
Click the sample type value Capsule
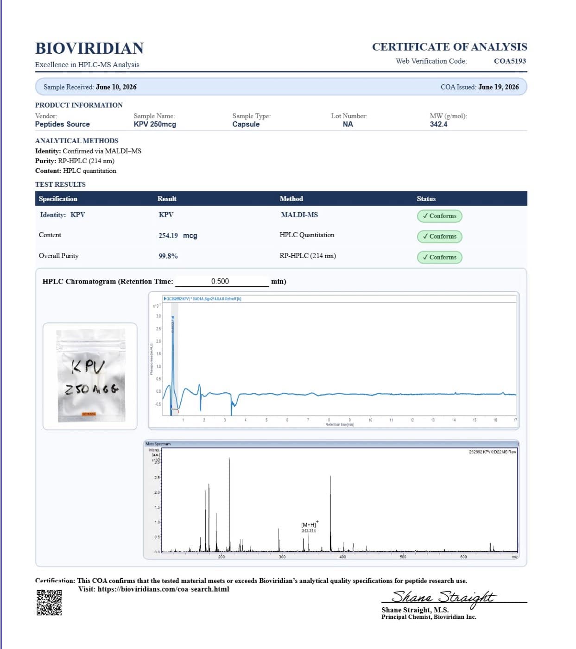coord(246,124)
